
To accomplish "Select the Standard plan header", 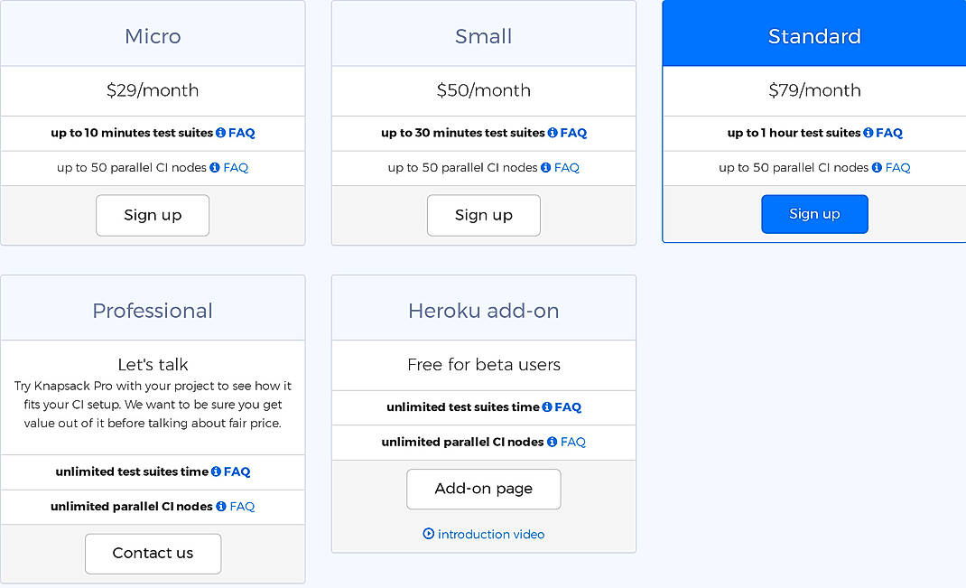I will 814,36.
